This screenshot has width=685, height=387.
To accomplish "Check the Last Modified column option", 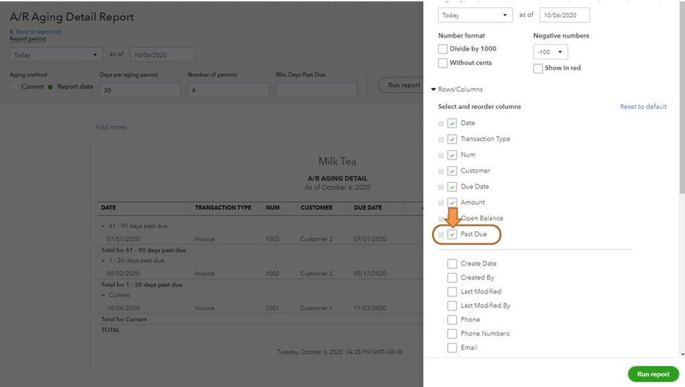I will click(452, 292).
